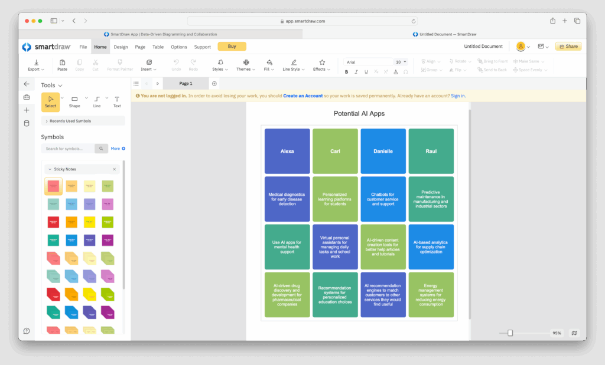The width and height of the screenshot is (605, 365).
Task: Open the Design ribbon tab
Action: pyautogui.click(x=121, y=47)
